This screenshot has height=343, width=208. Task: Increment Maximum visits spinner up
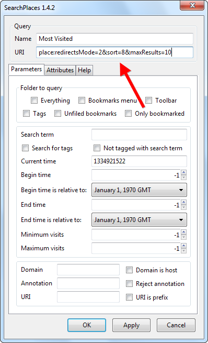click(184, 246)
